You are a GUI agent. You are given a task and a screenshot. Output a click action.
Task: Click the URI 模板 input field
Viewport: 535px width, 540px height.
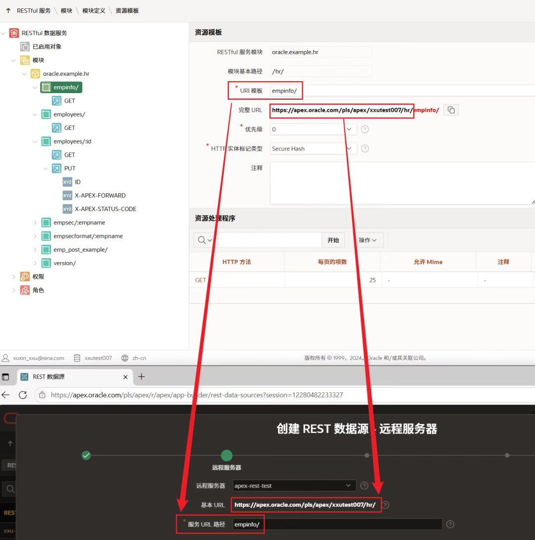[x=402, y=91]
